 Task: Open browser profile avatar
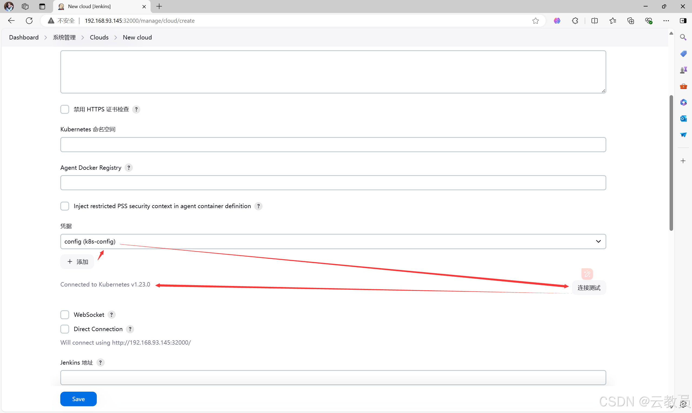9,6
